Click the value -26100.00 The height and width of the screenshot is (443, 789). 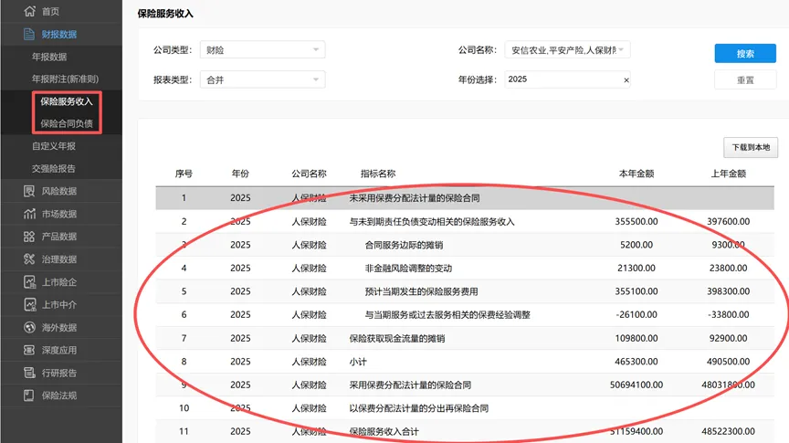(636, 314)
